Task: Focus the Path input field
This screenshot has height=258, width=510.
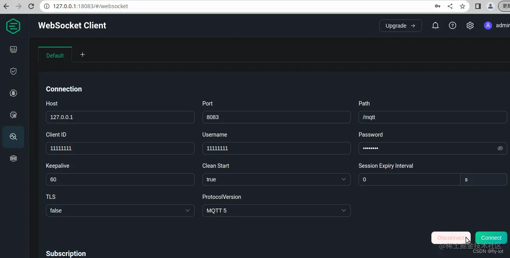Action: point(433,117)
